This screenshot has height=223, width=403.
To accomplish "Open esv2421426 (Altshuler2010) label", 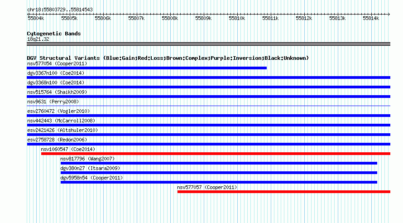I will [62, 130].
